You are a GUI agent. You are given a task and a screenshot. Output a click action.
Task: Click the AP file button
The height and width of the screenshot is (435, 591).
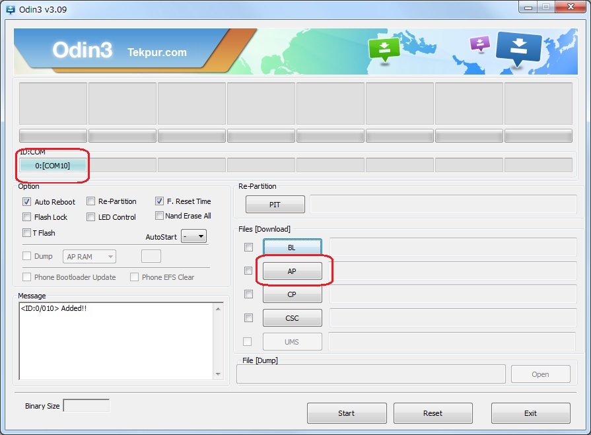point(292,271)
